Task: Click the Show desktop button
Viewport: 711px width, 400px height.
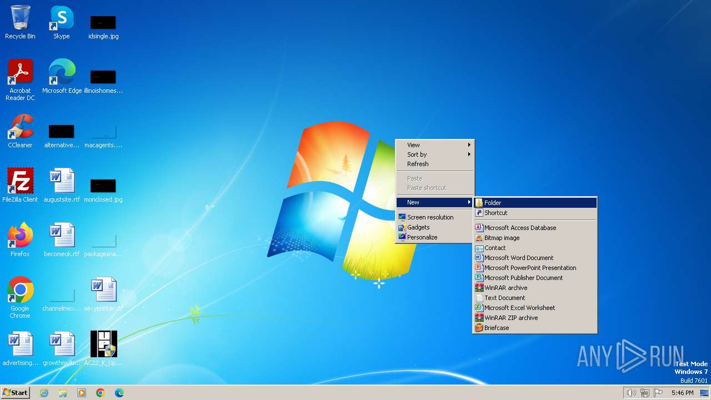Action: pyautogui.click(x=705, y=393)
